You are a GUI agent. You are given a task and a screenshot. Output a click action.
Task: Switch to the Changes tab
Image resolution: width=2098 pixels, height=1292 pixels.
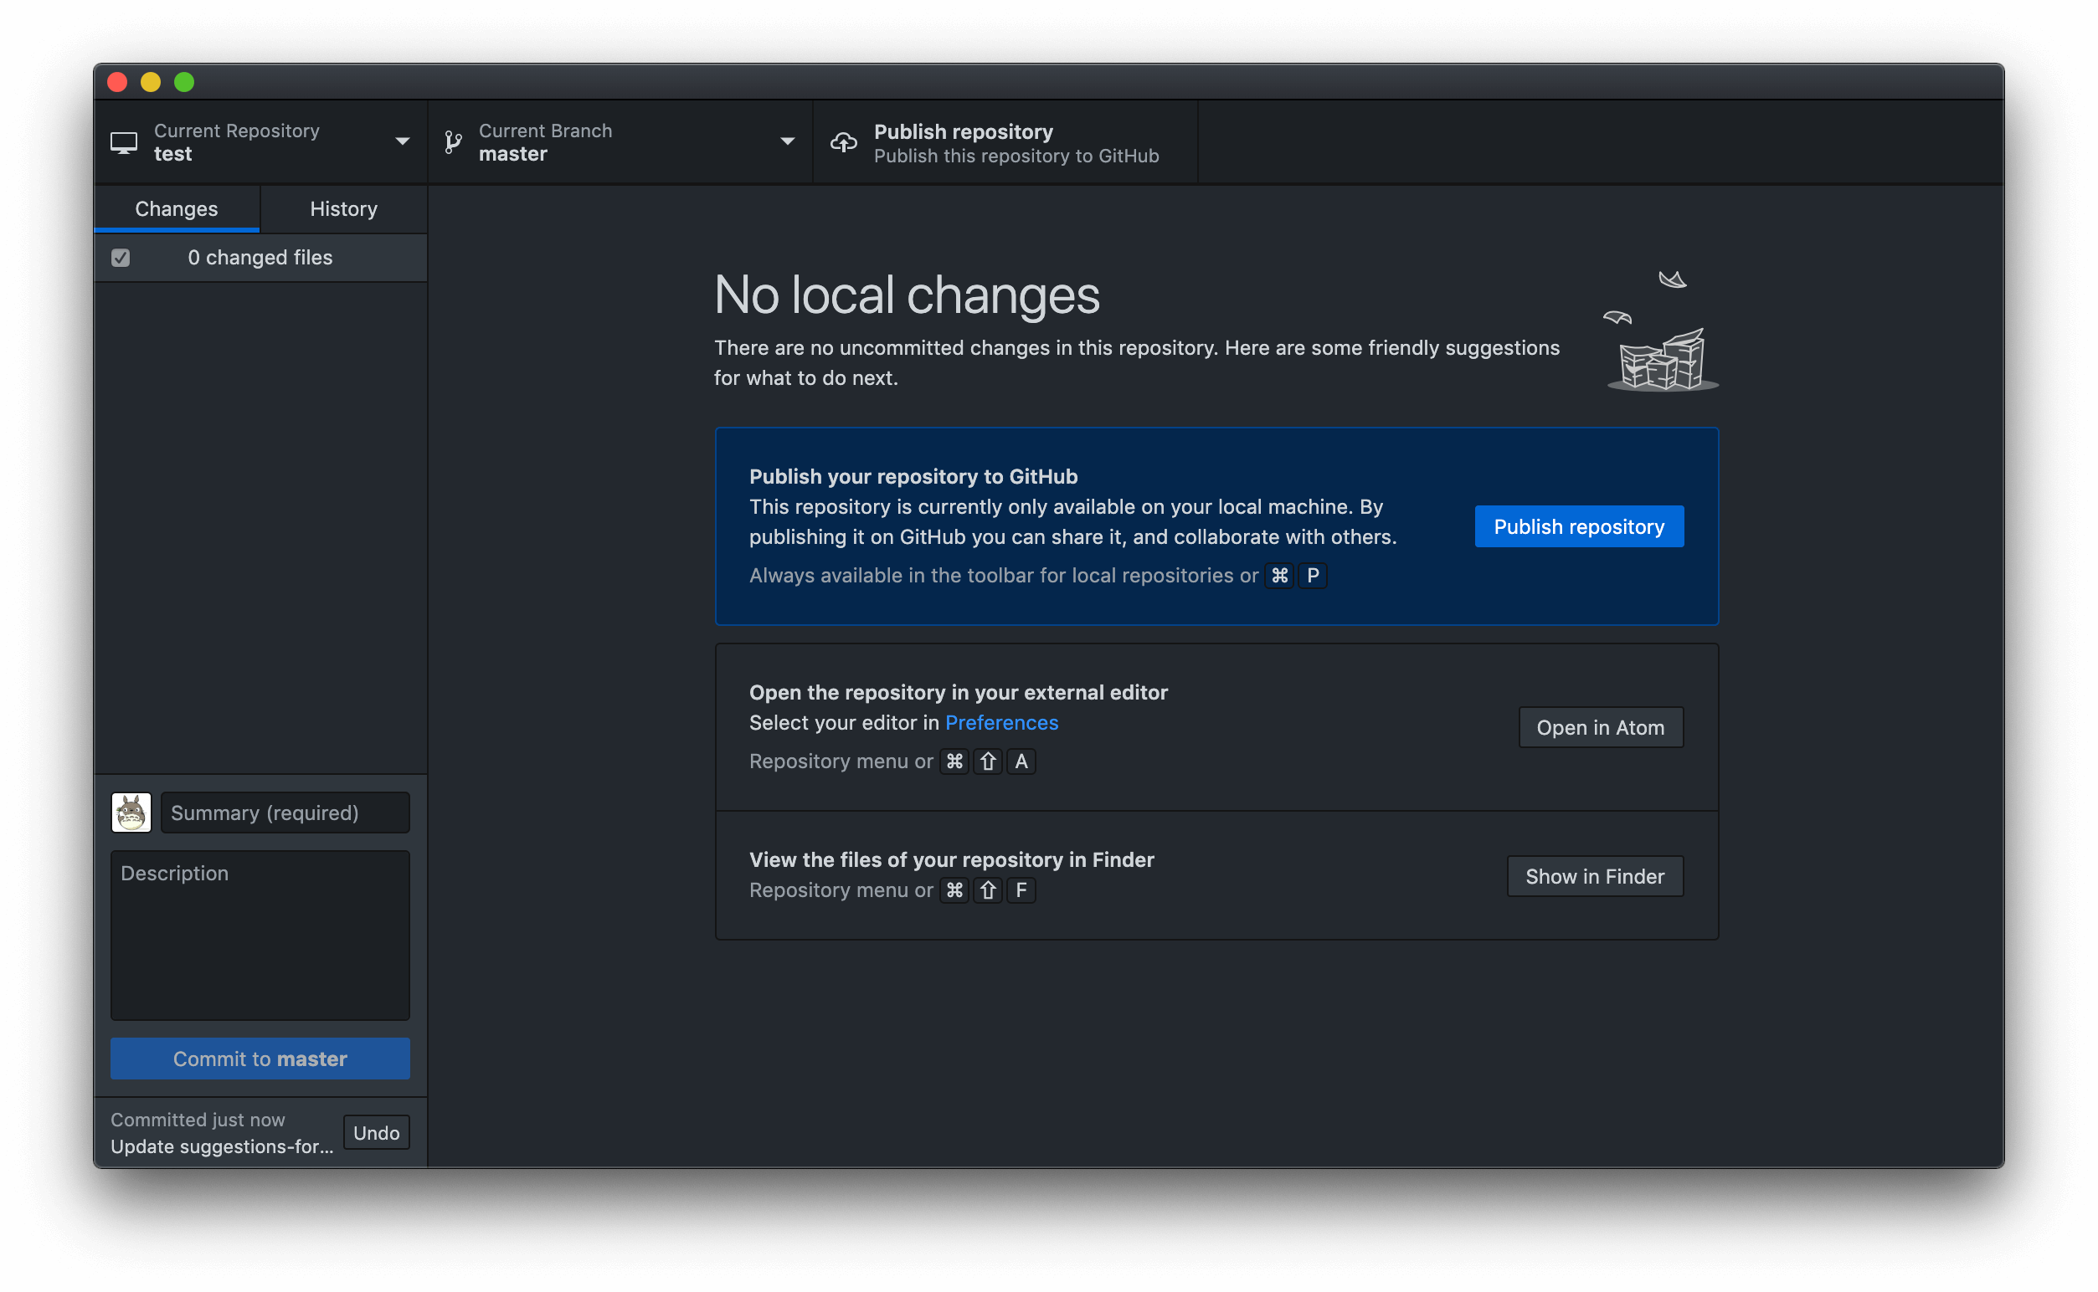pos(176,208)
